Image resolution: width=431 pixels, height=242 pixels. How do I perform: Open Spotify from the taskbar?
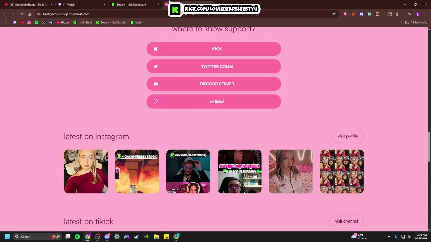pyautogui.click(x=77, y=237)
